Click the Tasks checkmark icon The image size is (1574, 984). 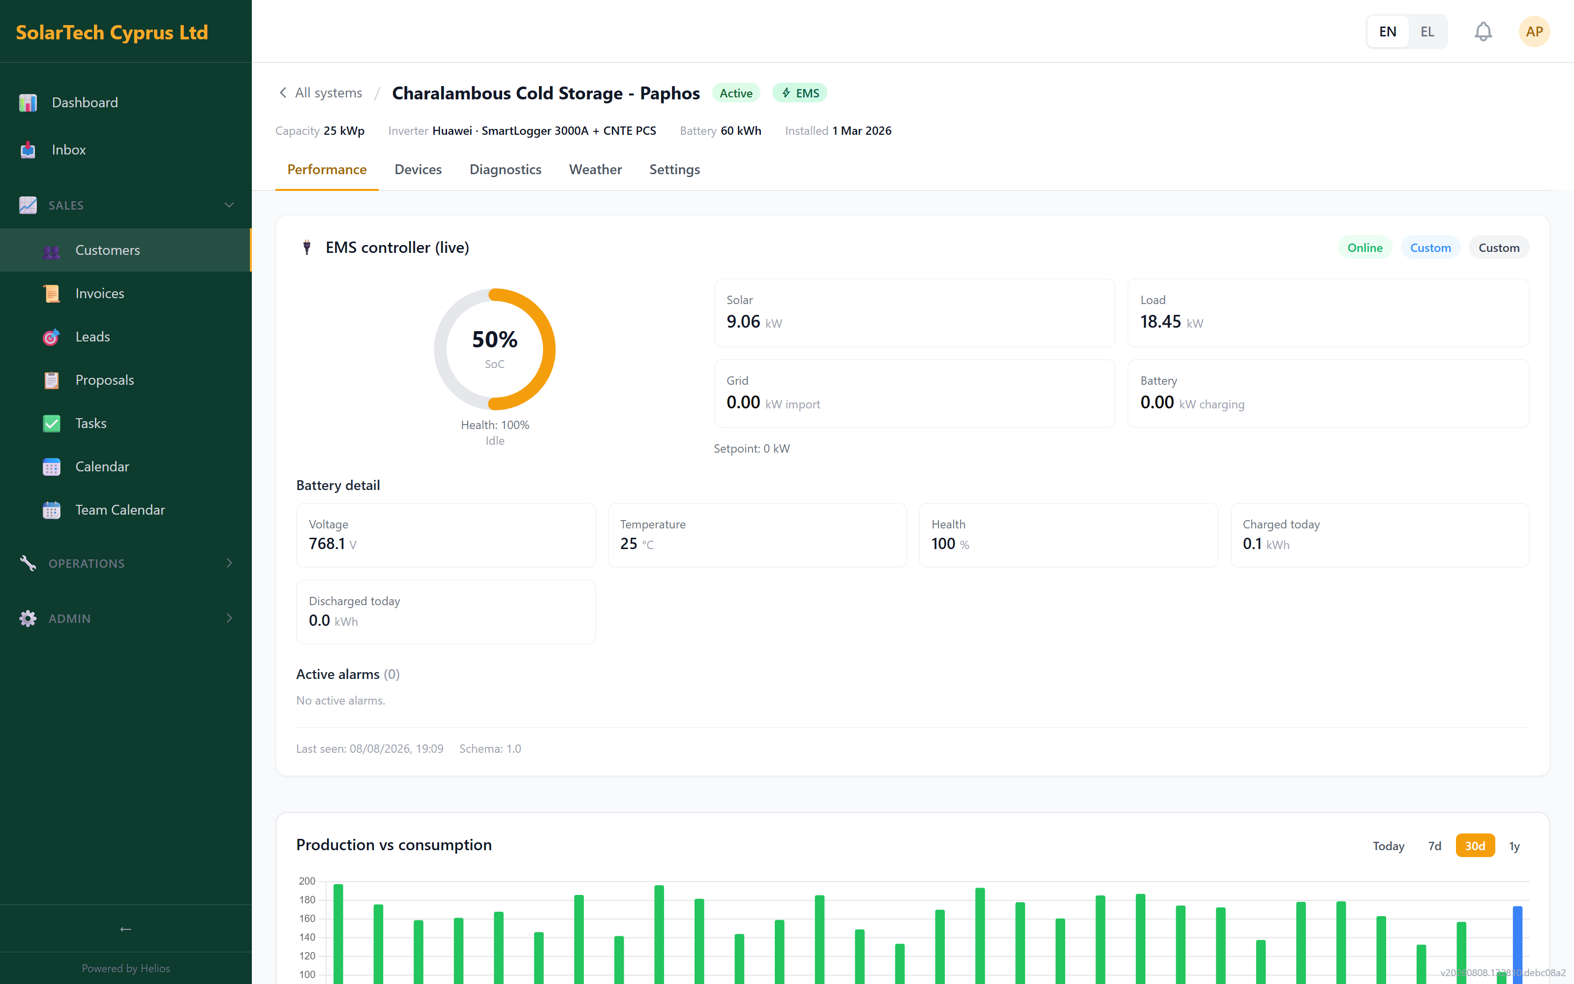click(x=51, y=424)
